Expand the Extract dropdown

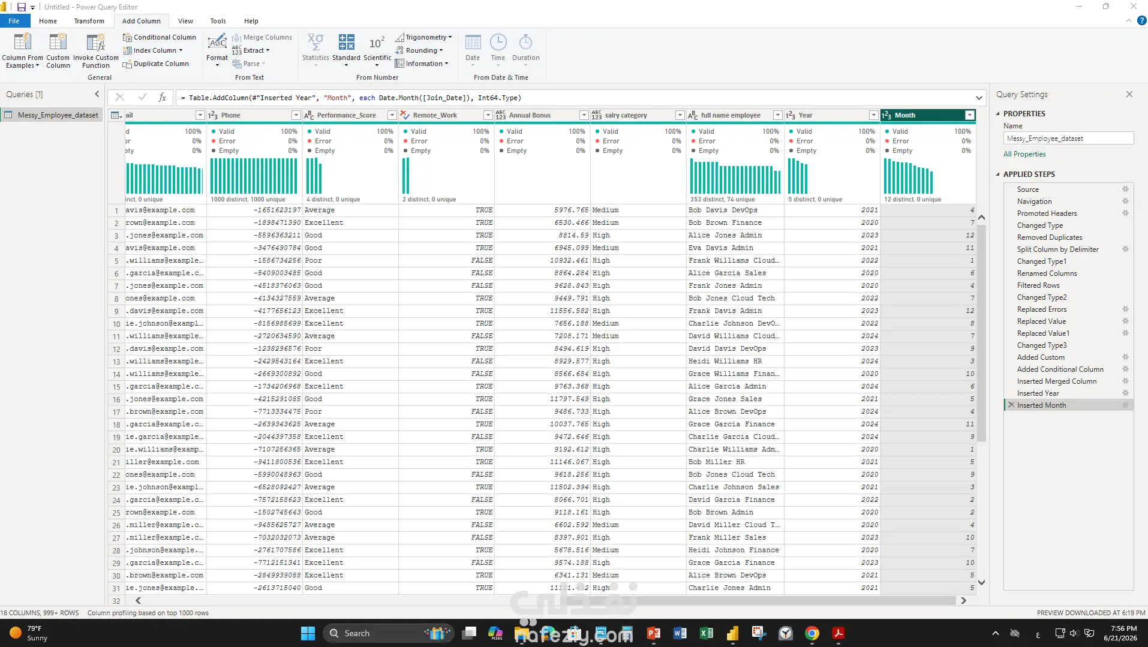251,50
